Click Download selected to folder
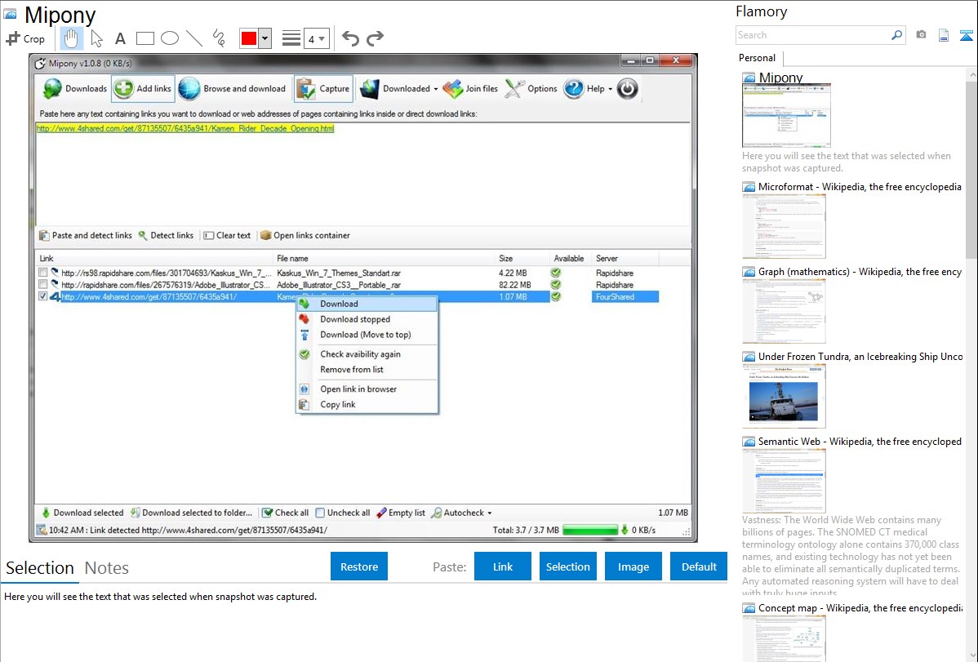The width and height of the screenshot is (978, 662). click(191, 513)
